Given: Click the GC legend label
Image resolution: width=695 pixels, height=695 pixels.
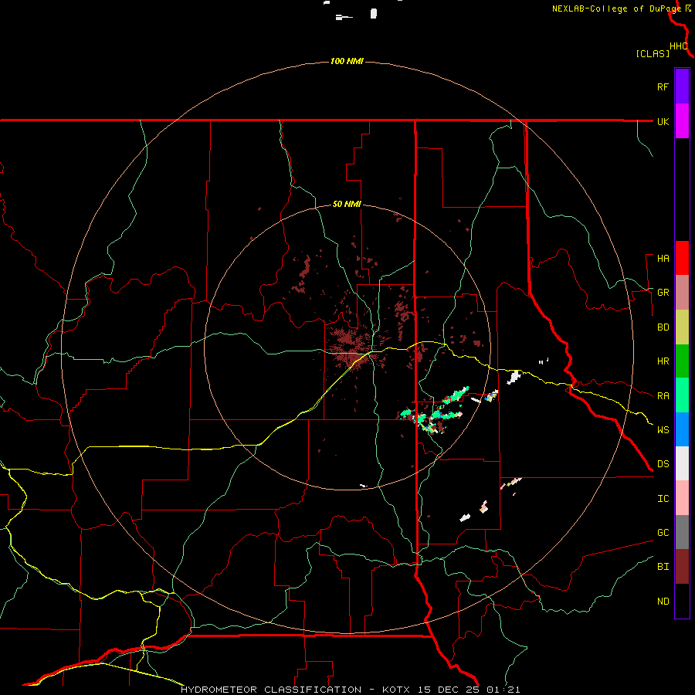Looking at the screenshot, I should [x=663, y=533].
